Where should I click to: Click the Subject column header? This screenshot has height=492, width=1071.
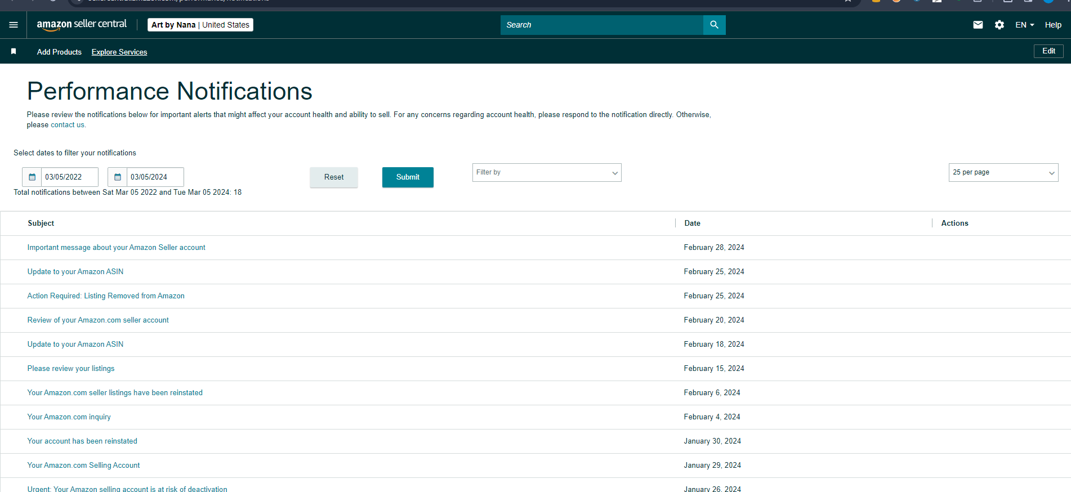(41, 223)
